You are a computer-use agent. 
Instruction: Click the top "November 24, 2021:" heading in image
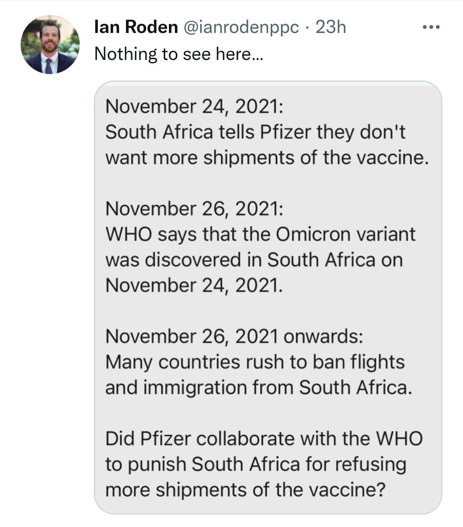[x=194, y=107]
